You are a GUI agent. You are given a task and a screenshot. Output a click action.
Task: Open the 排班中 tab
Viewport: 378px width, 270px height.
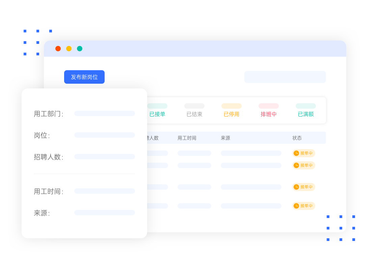pos(269,114)
